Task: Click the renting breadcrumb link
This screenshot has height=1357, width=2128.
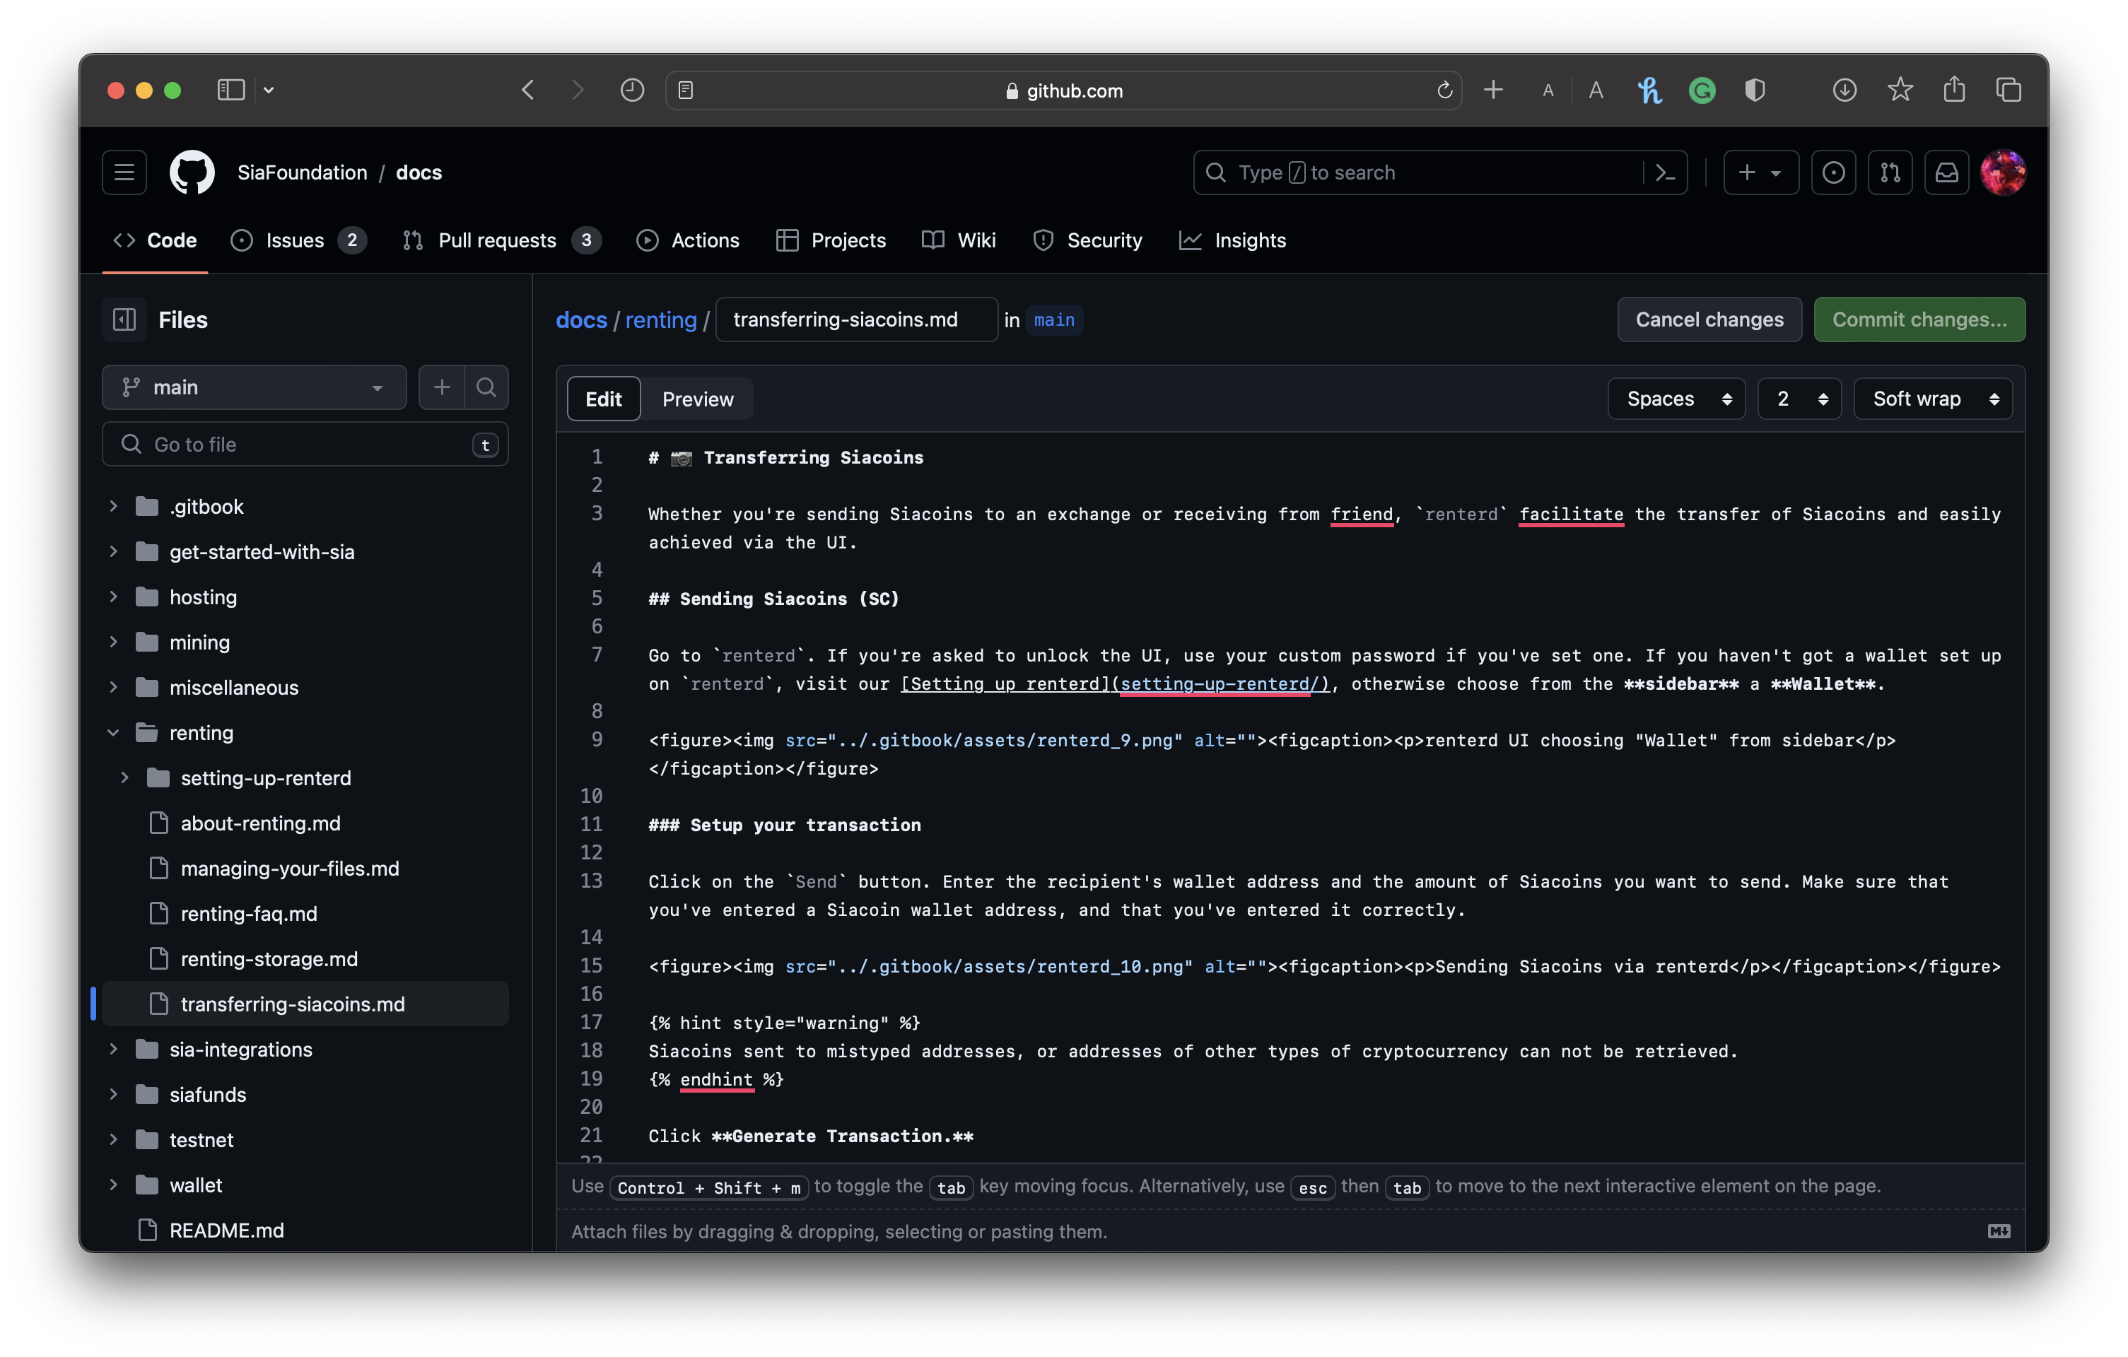Action: (660, 319)
